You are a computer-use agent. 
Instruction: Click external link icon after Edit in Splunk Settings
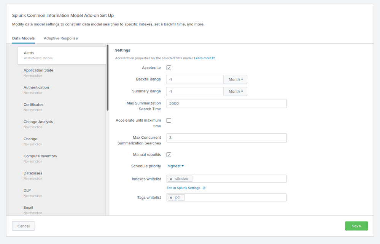click(x=204, y=188)
